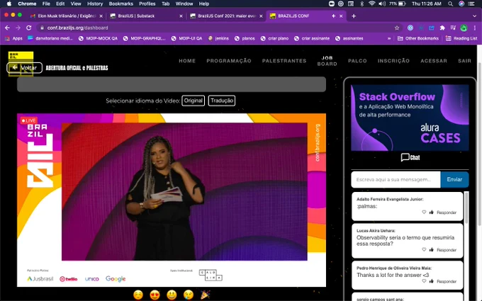482x301 pixels.
Task: Reply to Adalto Ferreira's message
Action: [x=447, y=212]
